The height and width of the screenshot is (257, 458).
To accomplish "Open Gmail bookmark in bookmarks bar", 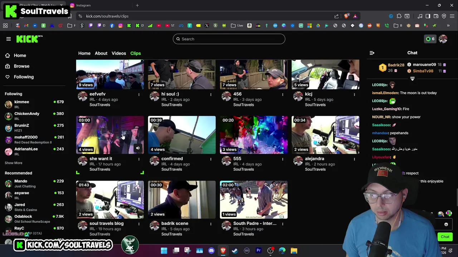I will coord(26,25).
